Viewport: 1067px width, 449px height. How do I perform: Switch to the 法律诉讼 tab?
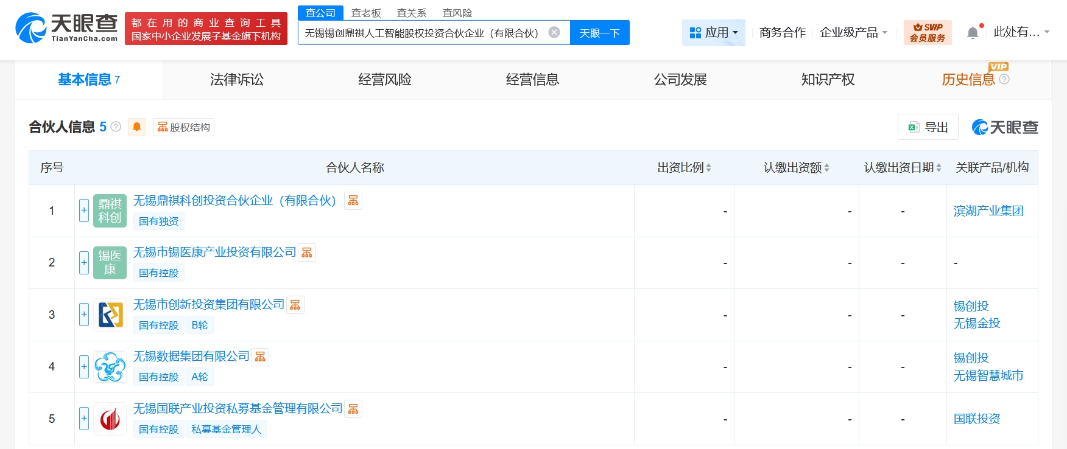click(x=237, y=80)
